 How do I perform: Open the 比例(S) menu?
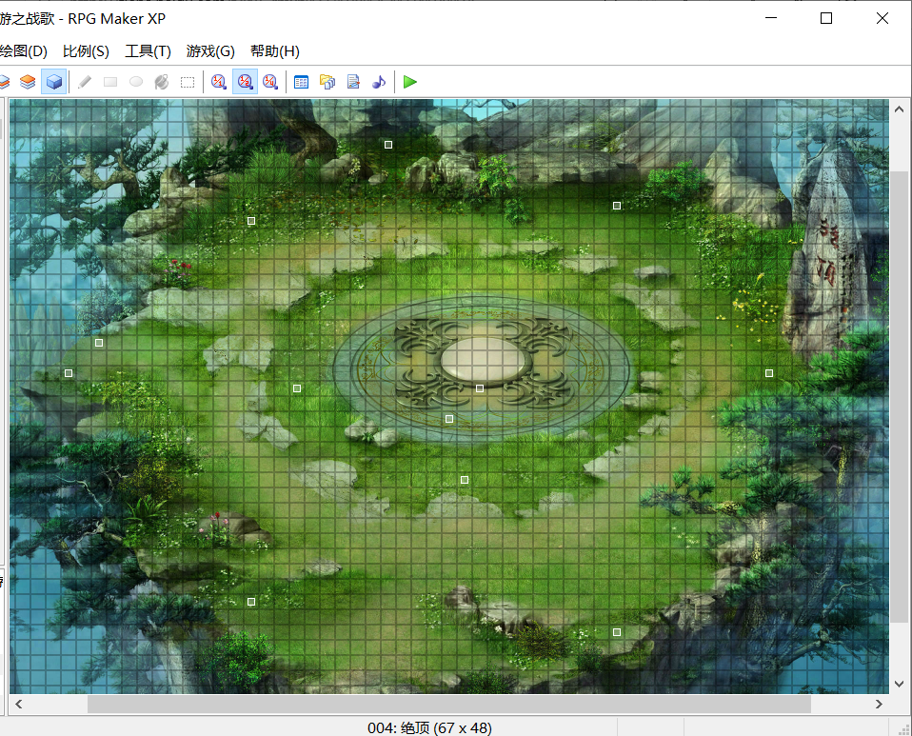[86, 51]
